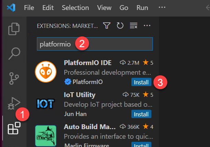210x147 pixels.
Task: Click the VS Code logo icon
Action: coord(11,7)
